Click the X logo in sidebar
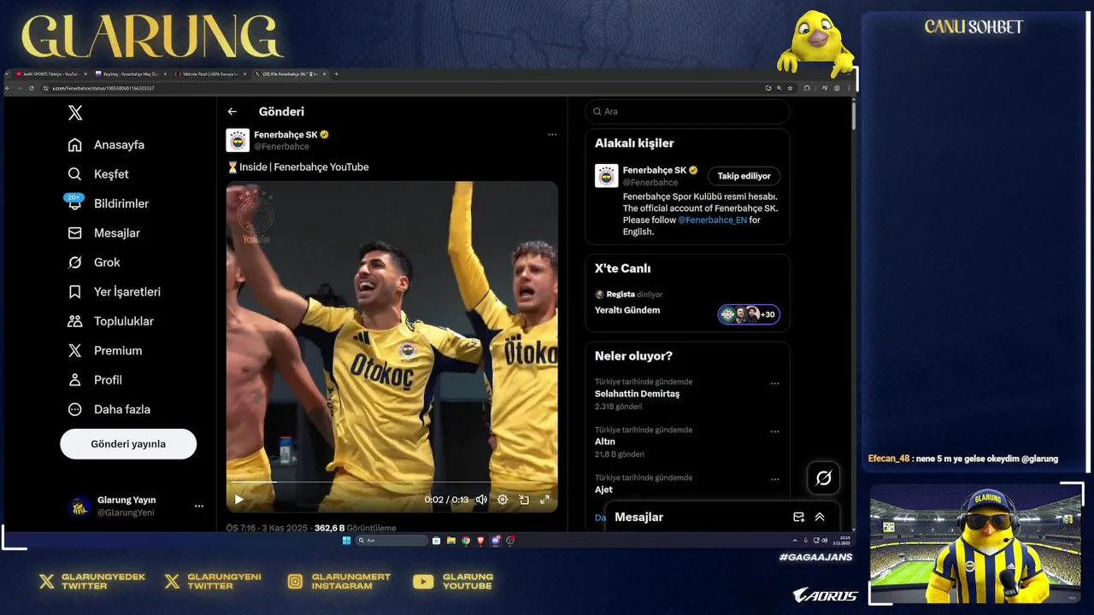1094x615 pixels. pos(75,113)
